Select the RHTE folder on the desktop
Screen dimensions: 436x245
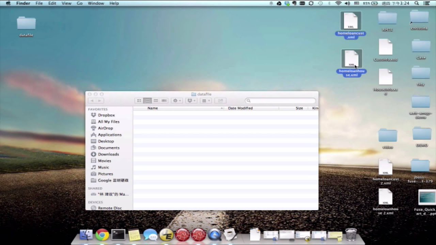click(387, 21)
